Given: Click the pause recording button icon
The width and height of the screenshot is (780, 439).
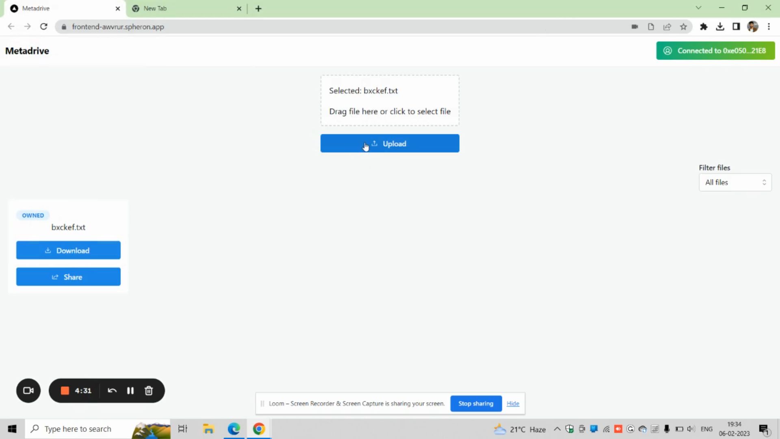Looking at the screenshot, I should point(131,391).
